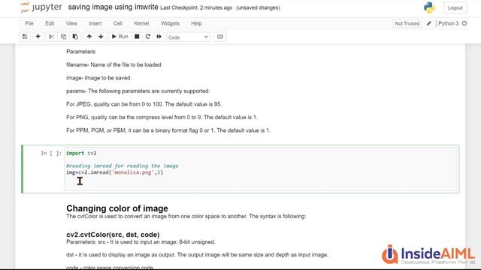The height and width of the screenshot is (270, 481).
Task: Click the Jupyter logo
Action: coord(41,7)
